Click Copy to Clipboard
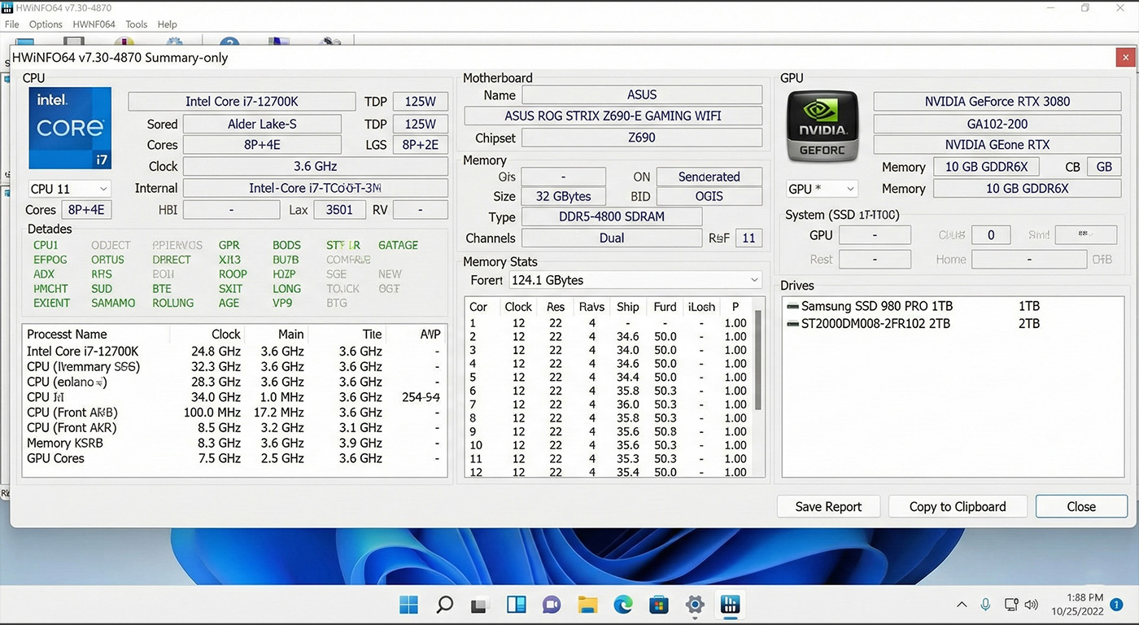Image resolution: width=1139 pixels, height=625 pixels. click(x=958, y=506)
